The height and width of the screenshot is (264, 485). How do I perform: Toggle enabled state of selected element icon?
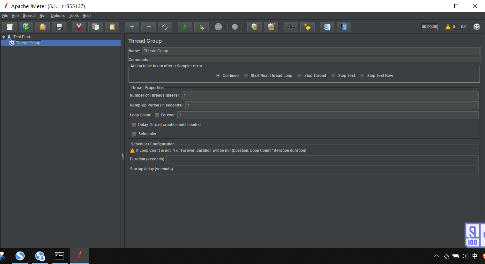pyautogui.click(x=165, y=27)
